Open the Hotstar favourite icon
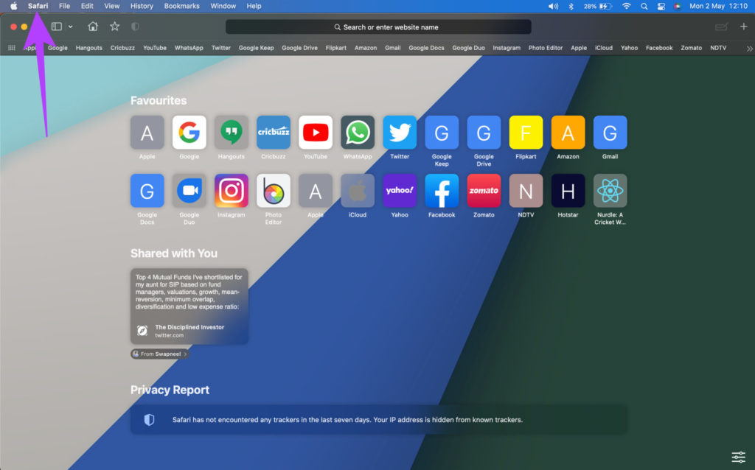The image size is (755, 470). pyautogui.click(x=568, y=191)
